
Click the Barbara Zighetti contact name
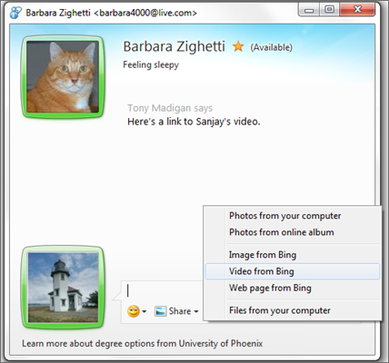[174, 46]
